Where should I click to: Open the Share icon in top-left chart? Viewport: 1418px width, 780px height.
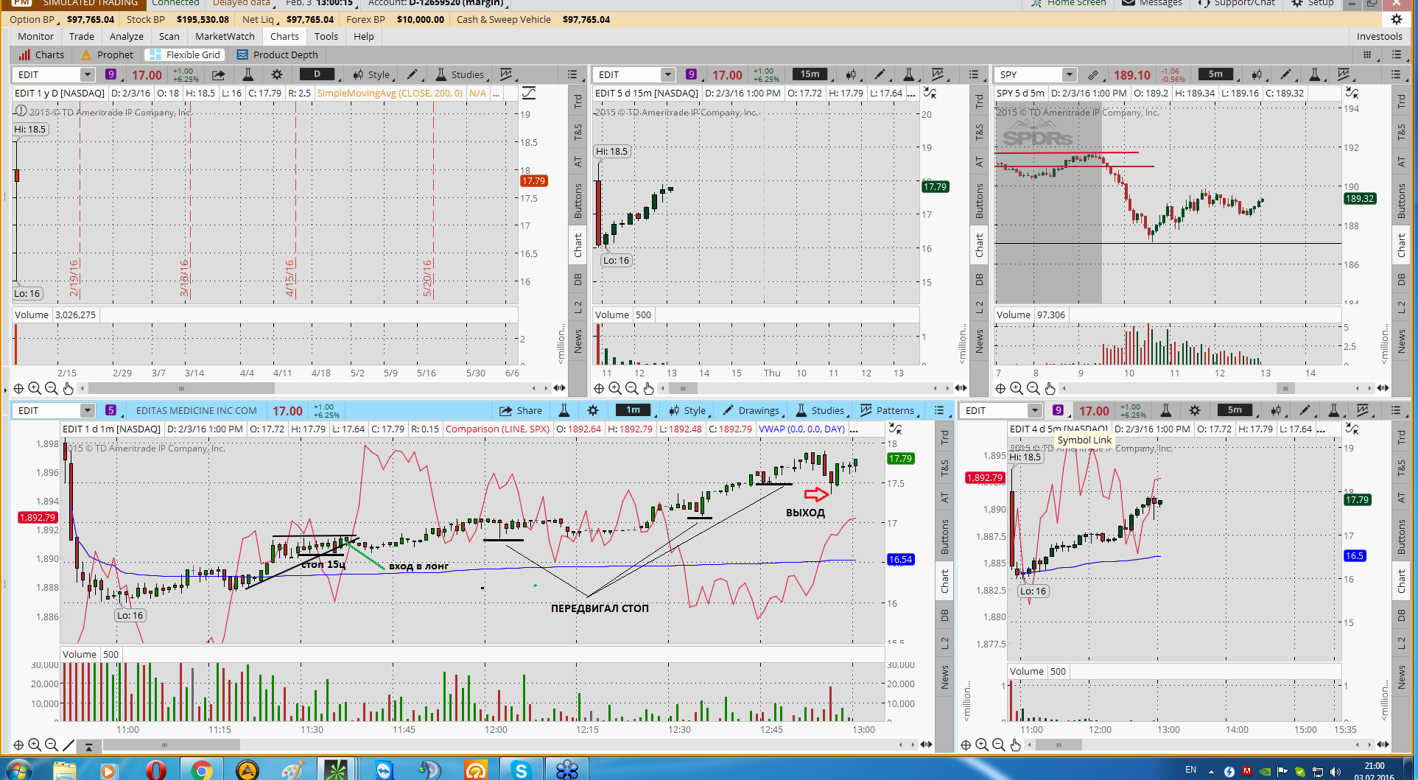[x=219, y=74]
